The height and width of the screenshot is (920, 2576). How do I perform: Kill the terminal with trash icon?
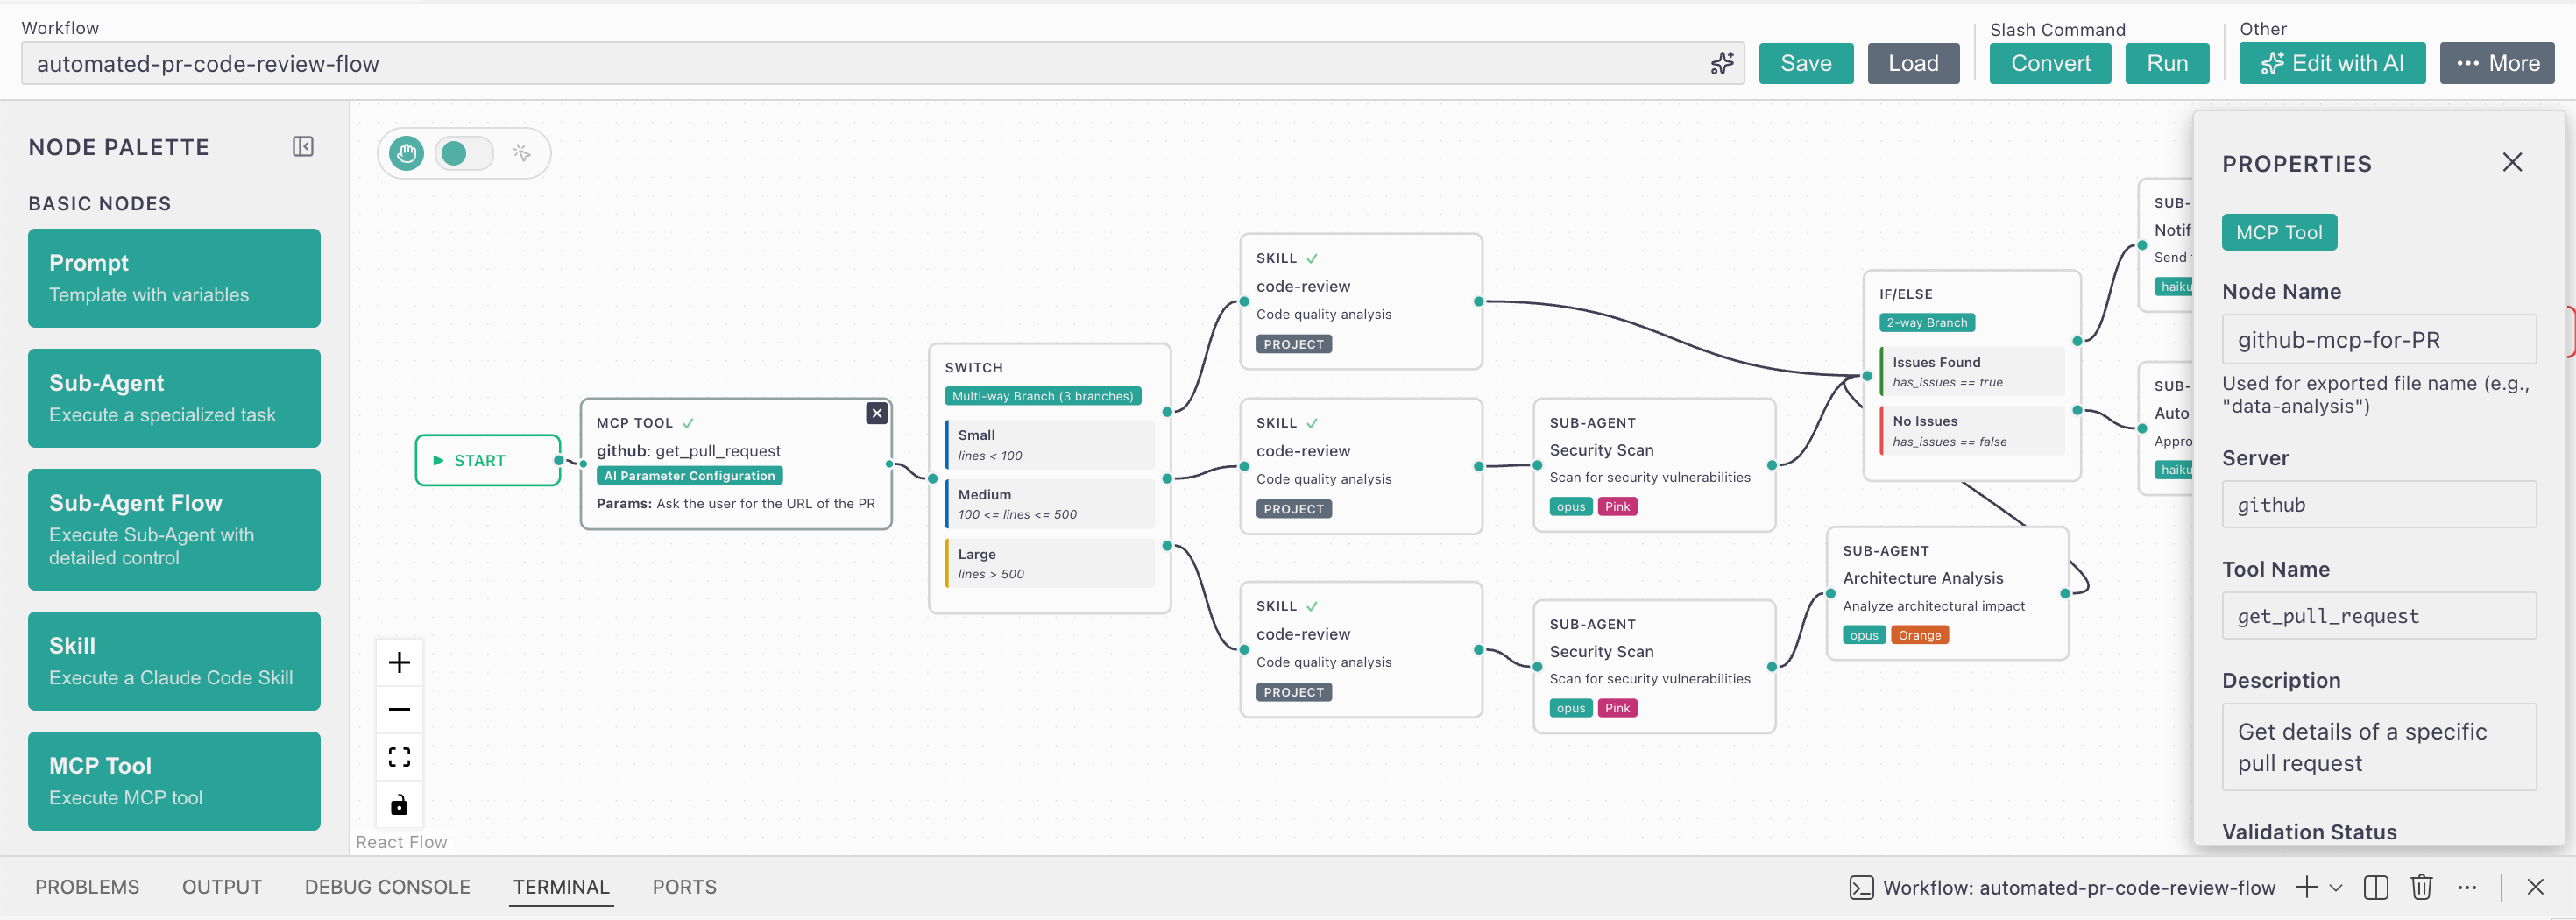2421,887
